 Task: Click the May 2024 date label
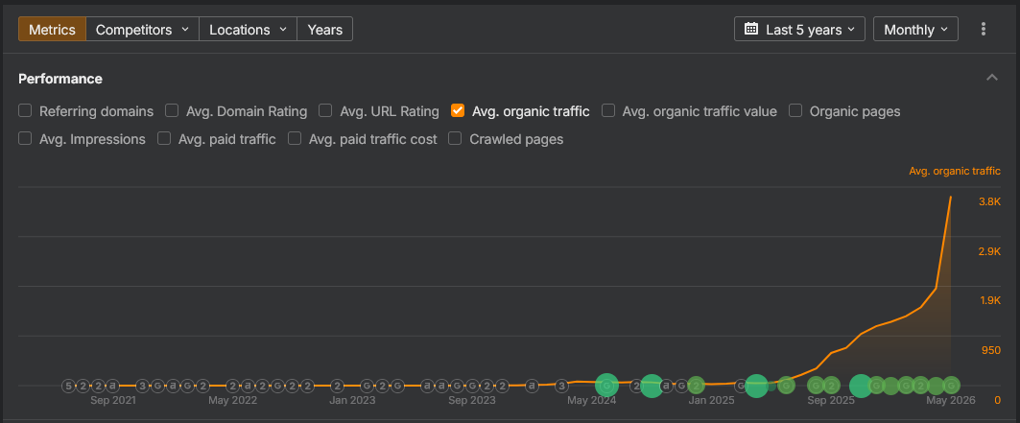point(591,400)
